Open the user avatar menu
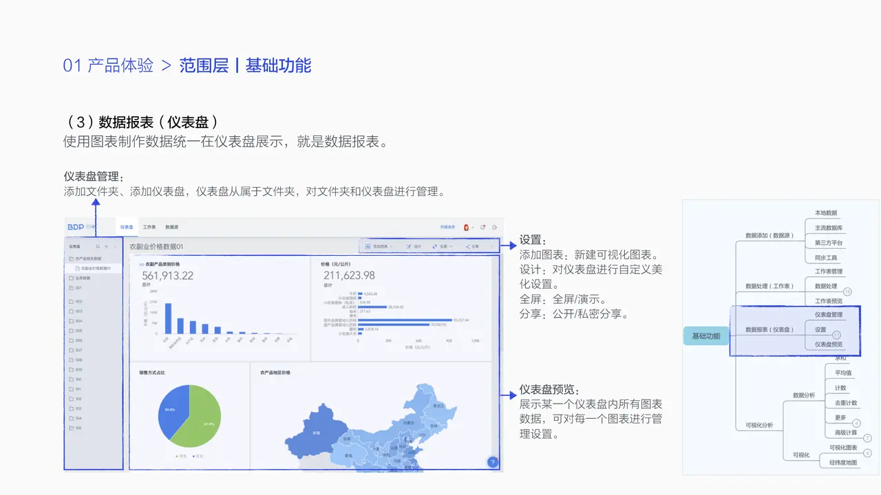This screenshot has height=495, width=881. coord(466,227)
